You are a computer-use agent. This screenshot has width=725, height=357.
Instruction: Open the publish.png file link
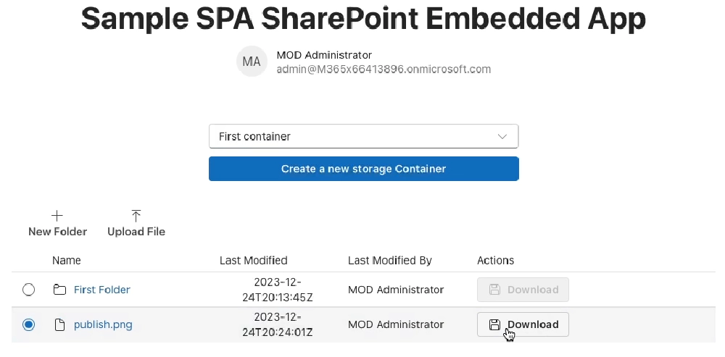point(103,324)
